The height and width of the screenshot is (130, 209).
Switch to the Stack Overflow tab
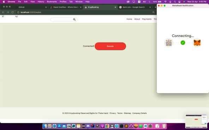(66, 7)
